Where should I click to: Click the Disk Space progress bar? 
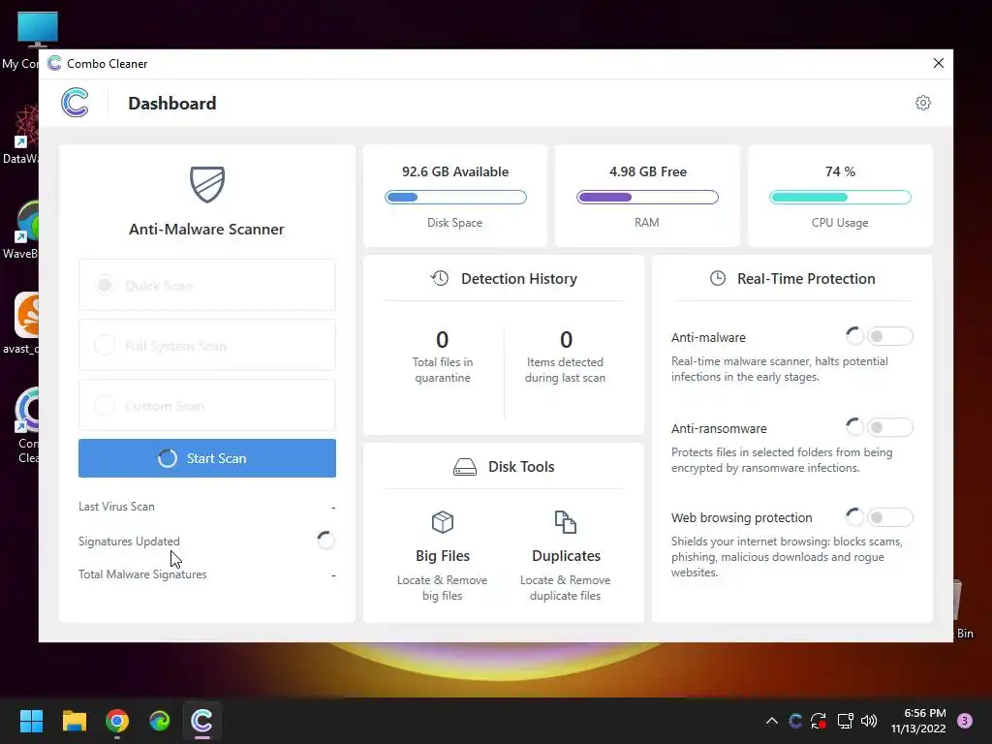(x=455, y=197)
